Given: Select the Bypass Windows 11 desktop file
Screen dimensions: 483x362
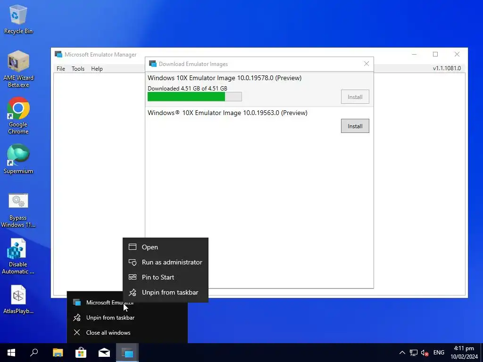Looking at the screenshot, I should pos(18,211).
